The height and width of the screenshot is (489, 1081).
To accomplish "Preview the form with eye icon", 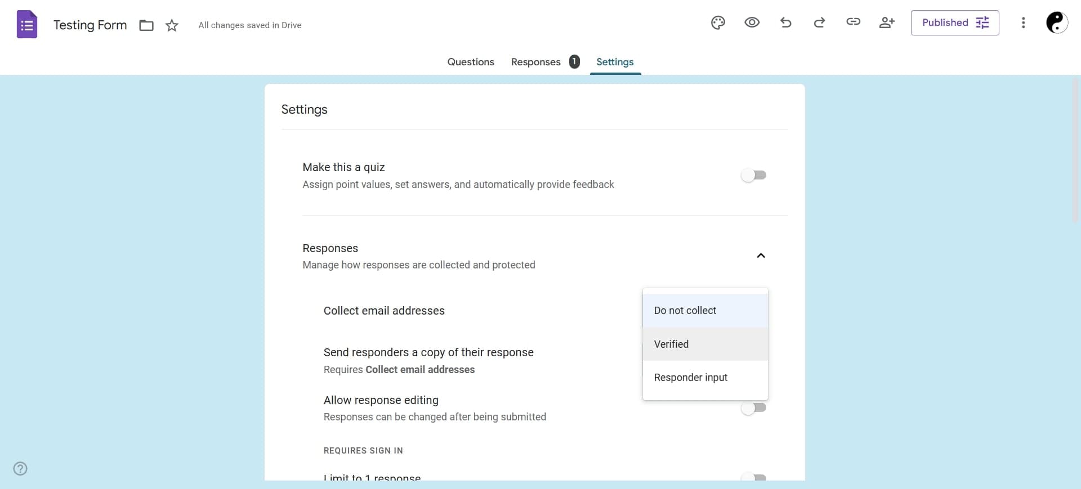I will tap(752, 23).
